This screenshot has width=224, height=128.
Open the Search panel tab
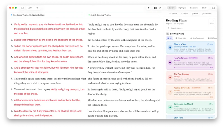coord(173,14)
